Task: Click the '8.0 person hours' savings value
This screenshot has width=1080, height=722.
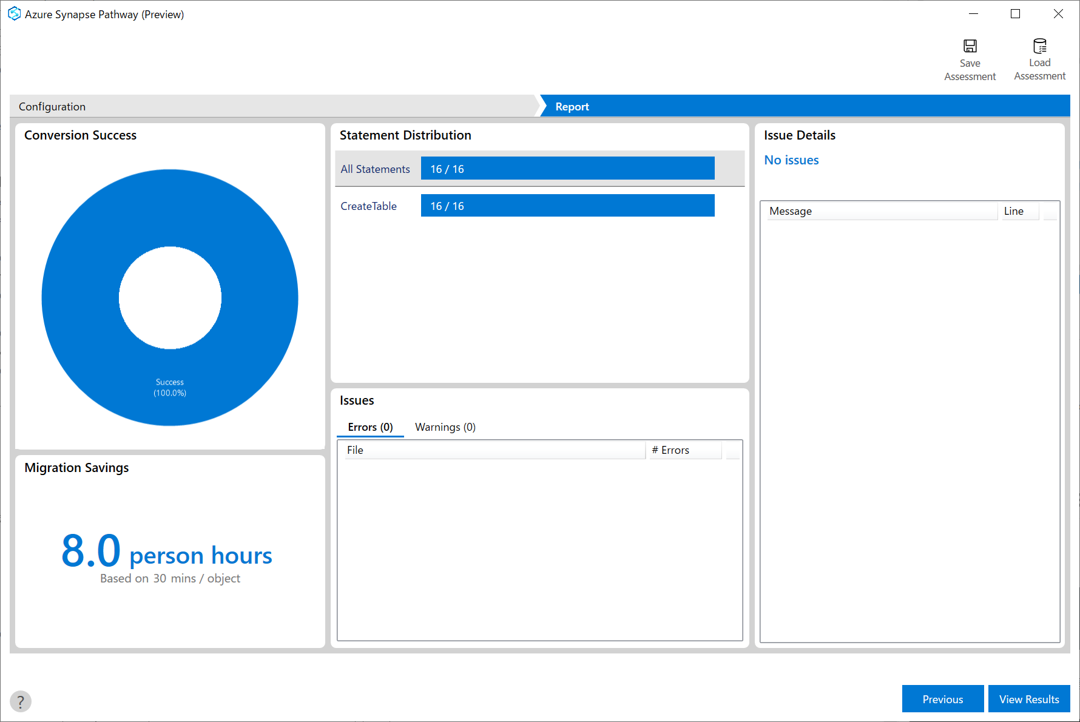Action: click(167, 552)
